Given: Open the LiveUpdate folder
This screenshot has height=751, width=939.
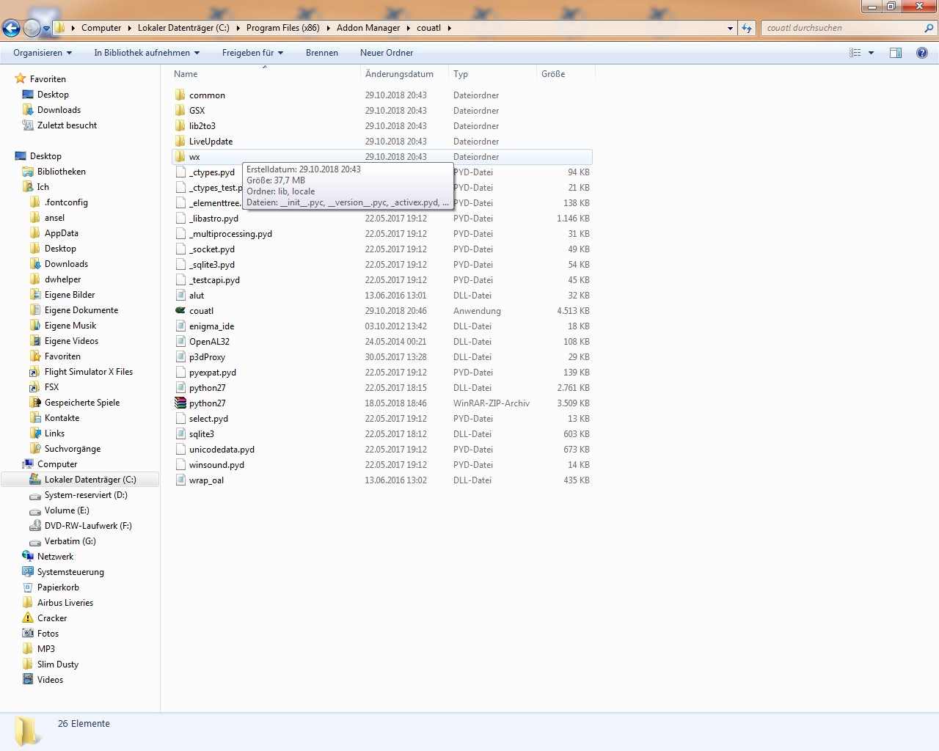Looking at the screenshot, I should pos(211,142).
